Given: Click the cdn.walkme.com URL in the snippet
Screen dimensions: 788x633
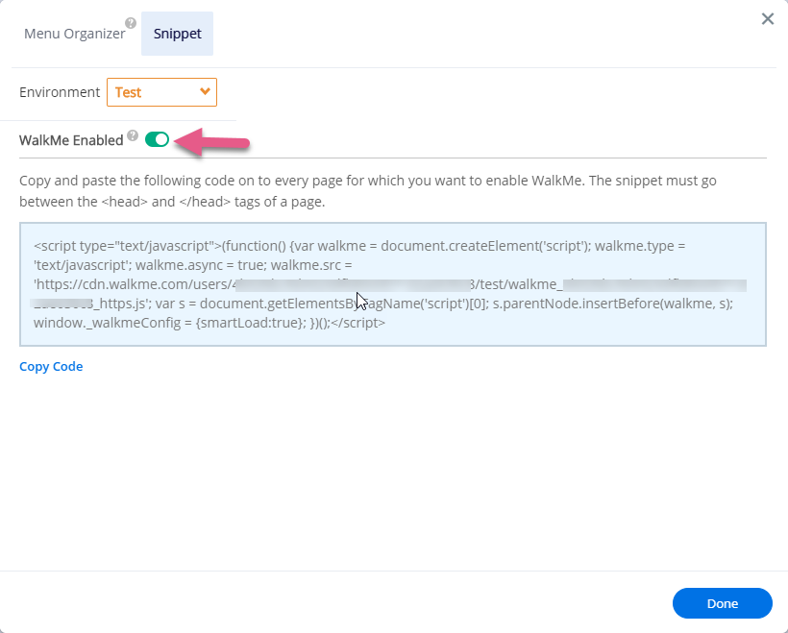Looking at the screenshot, I should pyautogui.click(x=125, y=284).
